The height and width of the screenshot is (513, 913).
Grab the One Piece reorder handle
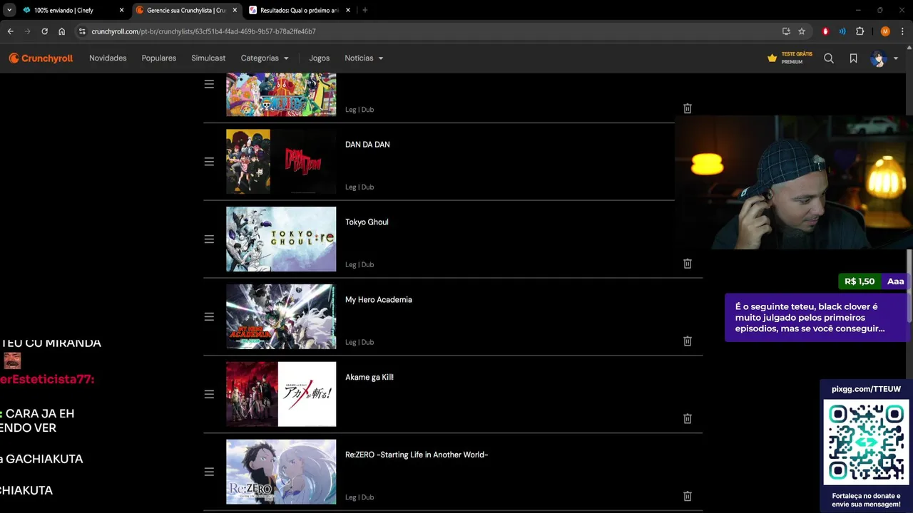click(209, 84)
